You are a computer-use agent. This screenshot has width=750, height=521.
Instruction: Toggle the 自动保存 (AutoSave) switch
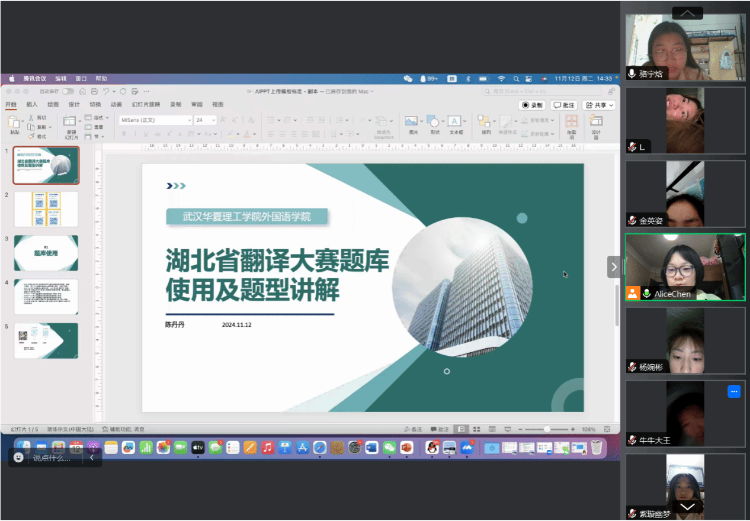[x=68, y=91]
